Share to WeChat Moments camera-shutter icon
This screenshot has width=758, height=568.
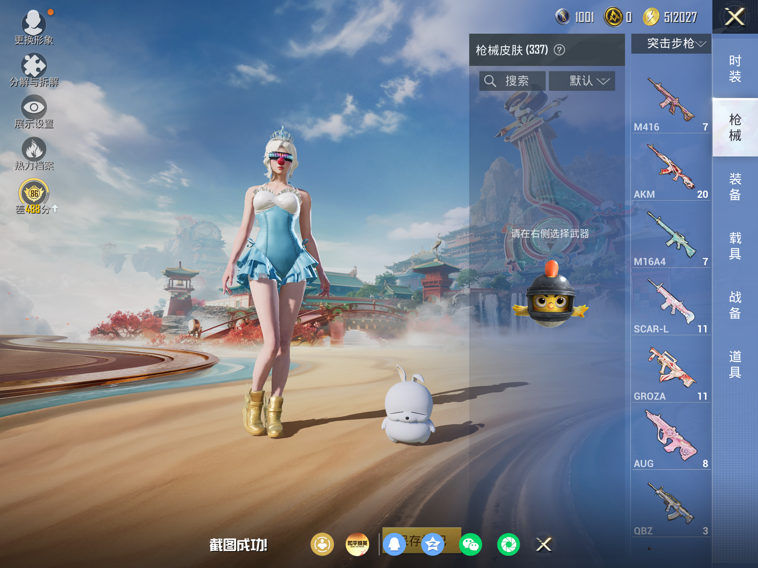(x=508, y=545)
